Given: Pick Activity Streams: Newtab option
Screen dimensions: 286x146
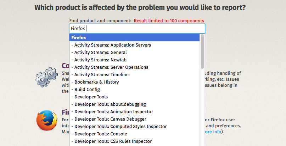Looking at the screenshot, I should pyautogui.click(x=134, y=60).
